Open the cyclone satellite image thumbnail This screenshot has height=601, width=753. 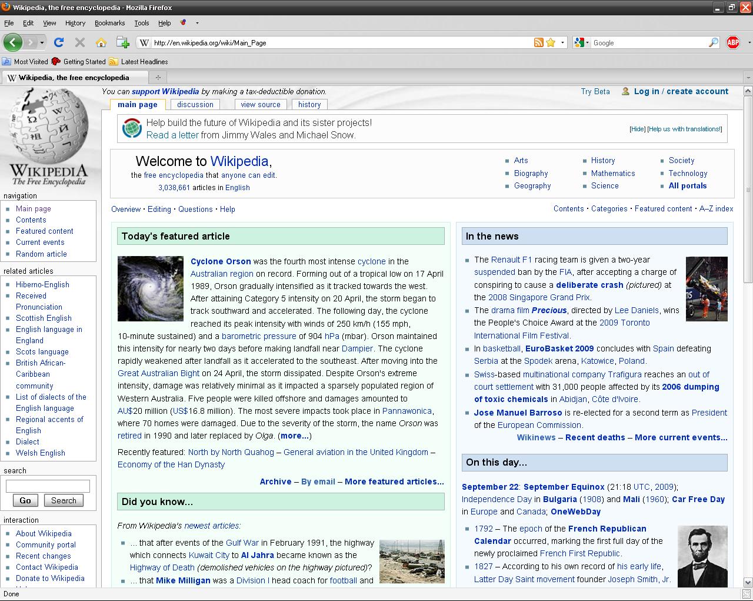[x=151, y=288]
